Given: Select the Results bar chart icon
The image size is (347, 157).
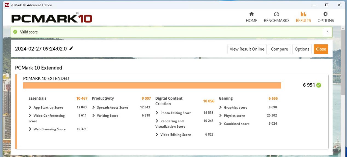Looking at the screenshot, I should [303, 14].
